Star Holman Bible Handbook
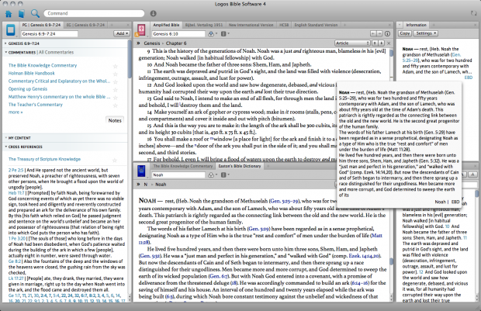The width and height of the screenshot is (481, 311). click(116, 74)
